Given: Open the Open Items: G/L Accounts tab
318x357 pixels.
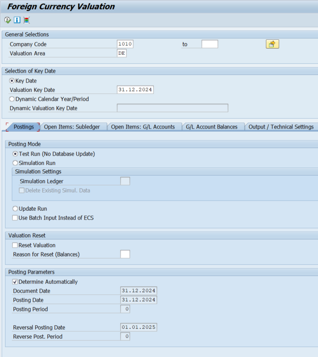Looking at the screenshot, I should coord(143,127).
